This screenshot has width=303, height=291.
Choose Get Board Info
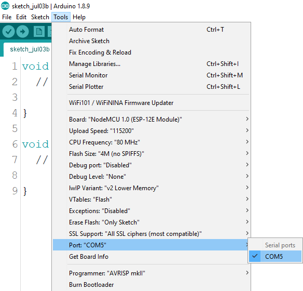[x=150, y=256]
